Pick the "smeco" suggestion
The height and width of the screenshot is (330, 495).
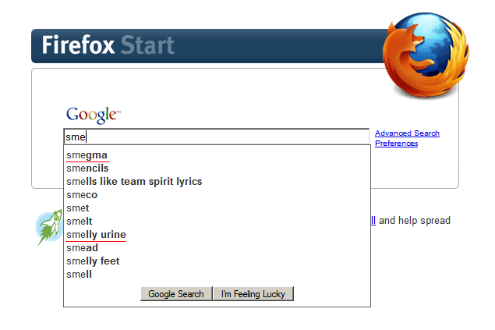click(x=217, y=195)
